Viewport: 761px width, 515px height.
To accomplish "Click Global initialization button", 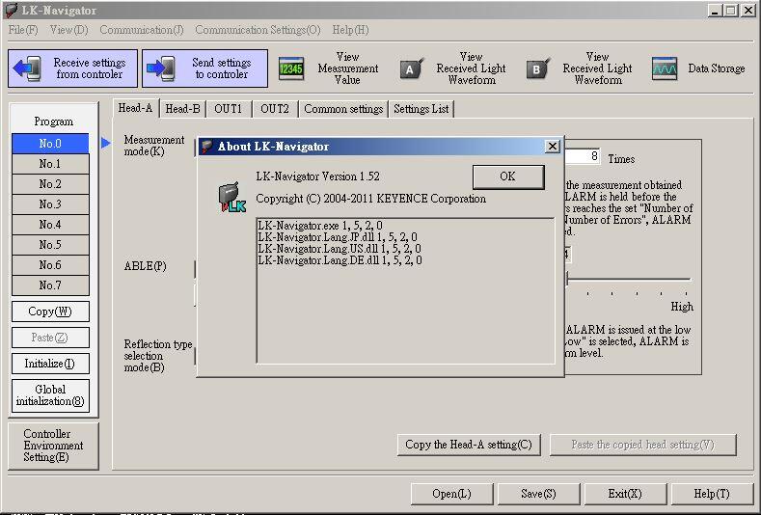I will [50, 395].
